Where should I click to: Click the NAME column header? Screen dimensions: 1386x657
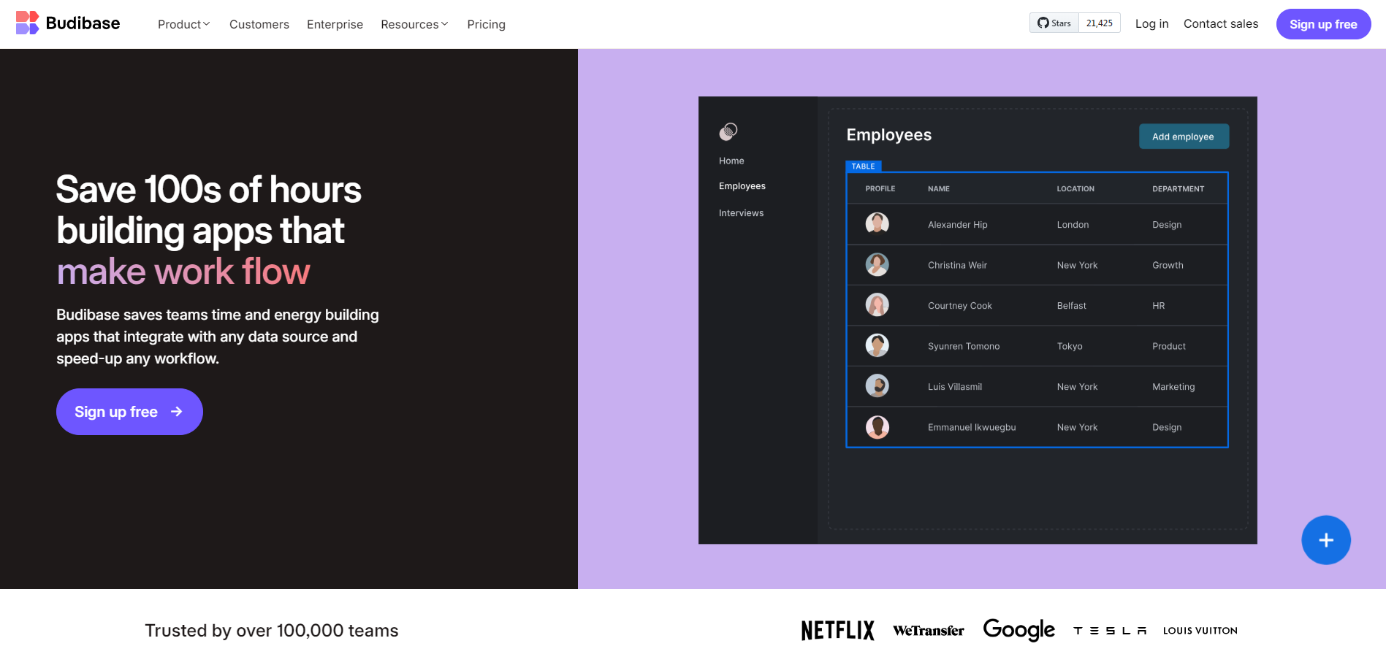click(x=939, y=189)
